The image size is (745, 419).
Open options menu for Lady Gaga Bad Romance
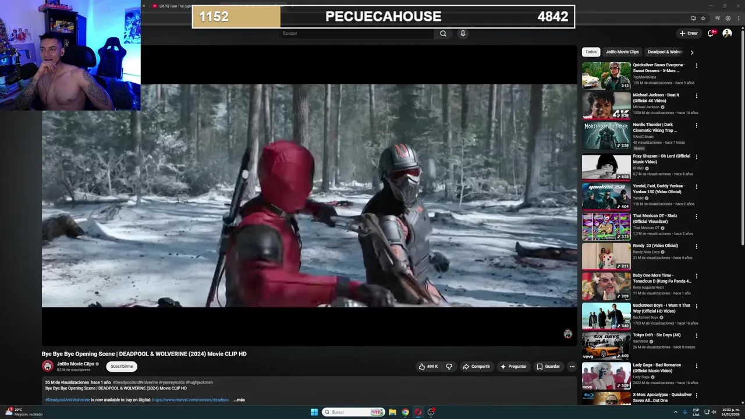696,365
